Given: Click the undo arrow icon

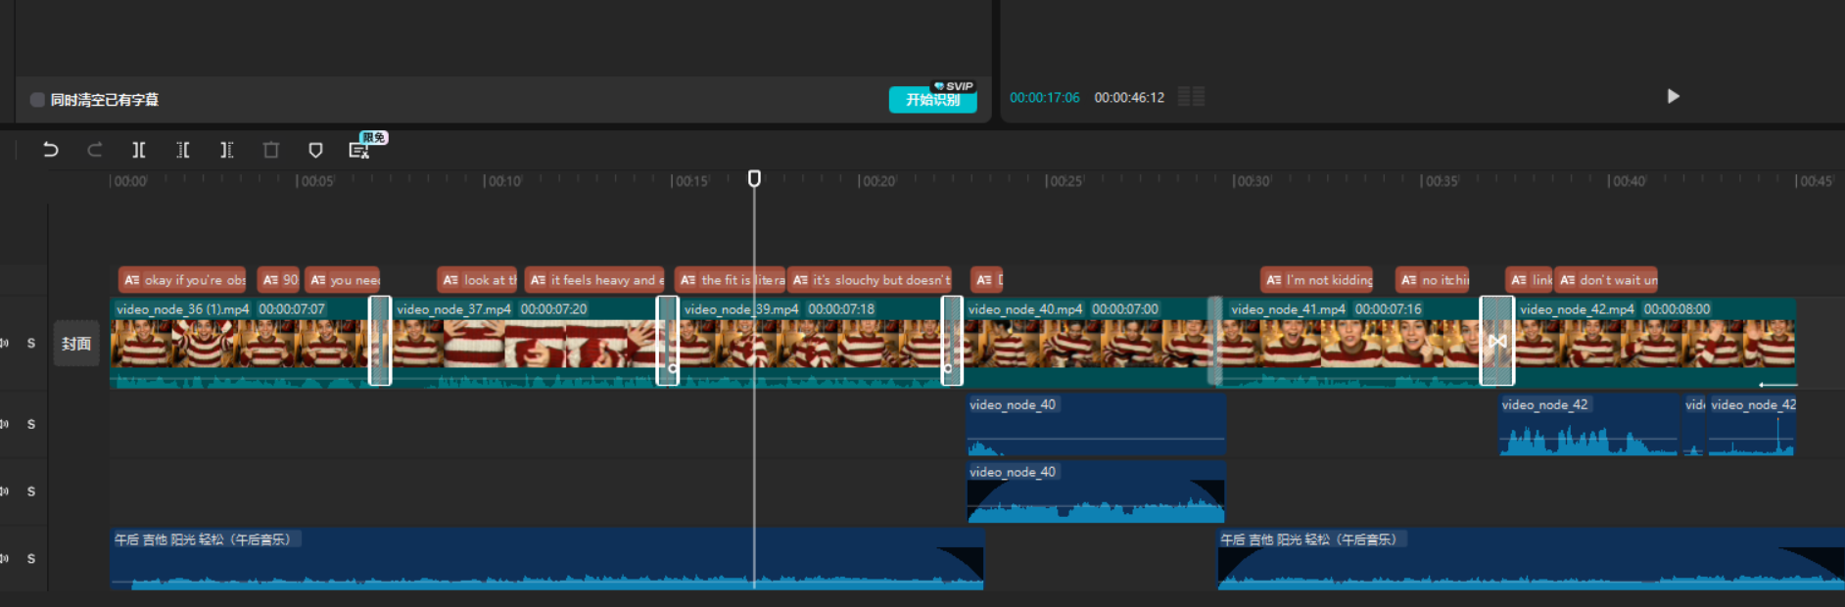Looking at the screenshot, I should click(x=51, y=150).
